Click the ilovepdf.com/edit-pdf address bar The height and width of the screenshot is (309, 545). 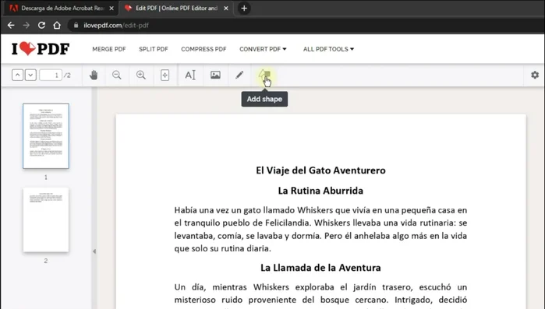306,25
